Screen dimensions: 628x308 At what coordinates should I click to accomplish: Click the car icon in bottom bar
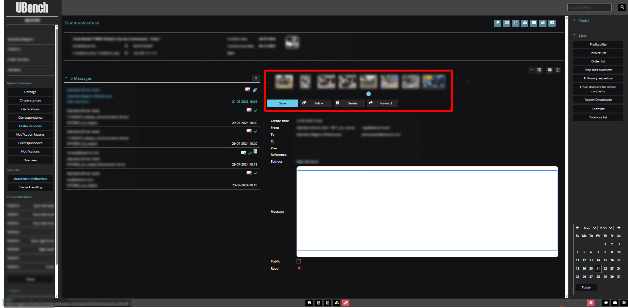[309, 303]
